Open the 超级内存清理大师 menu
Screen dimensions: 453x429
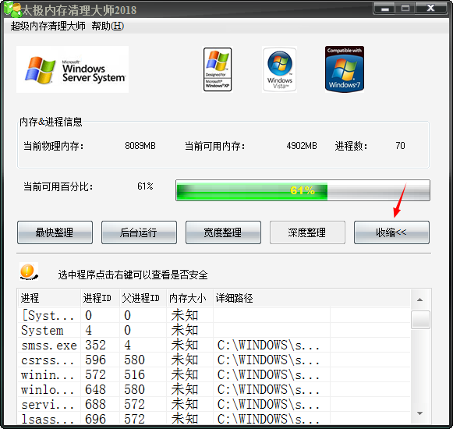pos(48,26)
